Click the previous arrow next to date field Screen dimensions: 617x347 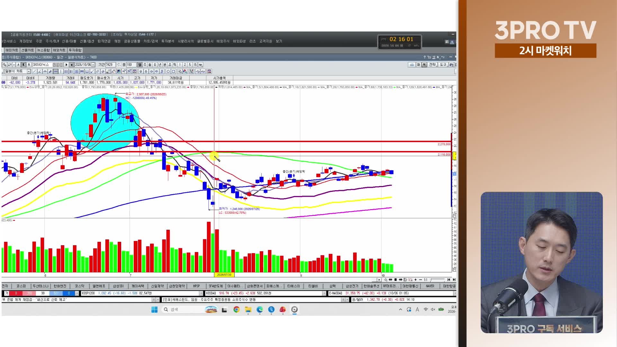tap(71, 65)
